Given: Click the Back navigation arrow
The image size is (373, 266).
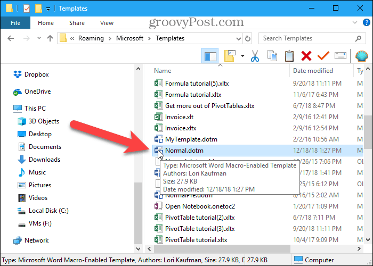Looking at the screenshot, I should tap(11, 38).
